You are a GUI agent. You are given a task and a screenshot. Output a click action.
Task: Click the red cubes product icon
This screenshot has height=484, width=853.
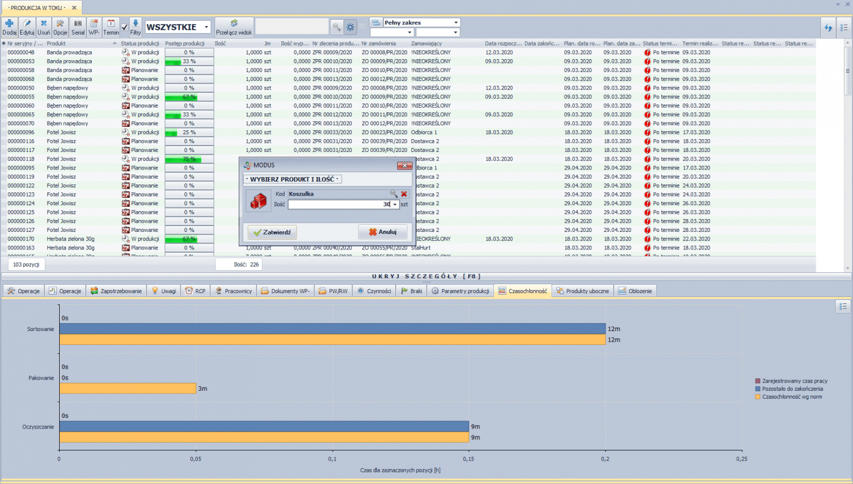(x=259, y=200)
